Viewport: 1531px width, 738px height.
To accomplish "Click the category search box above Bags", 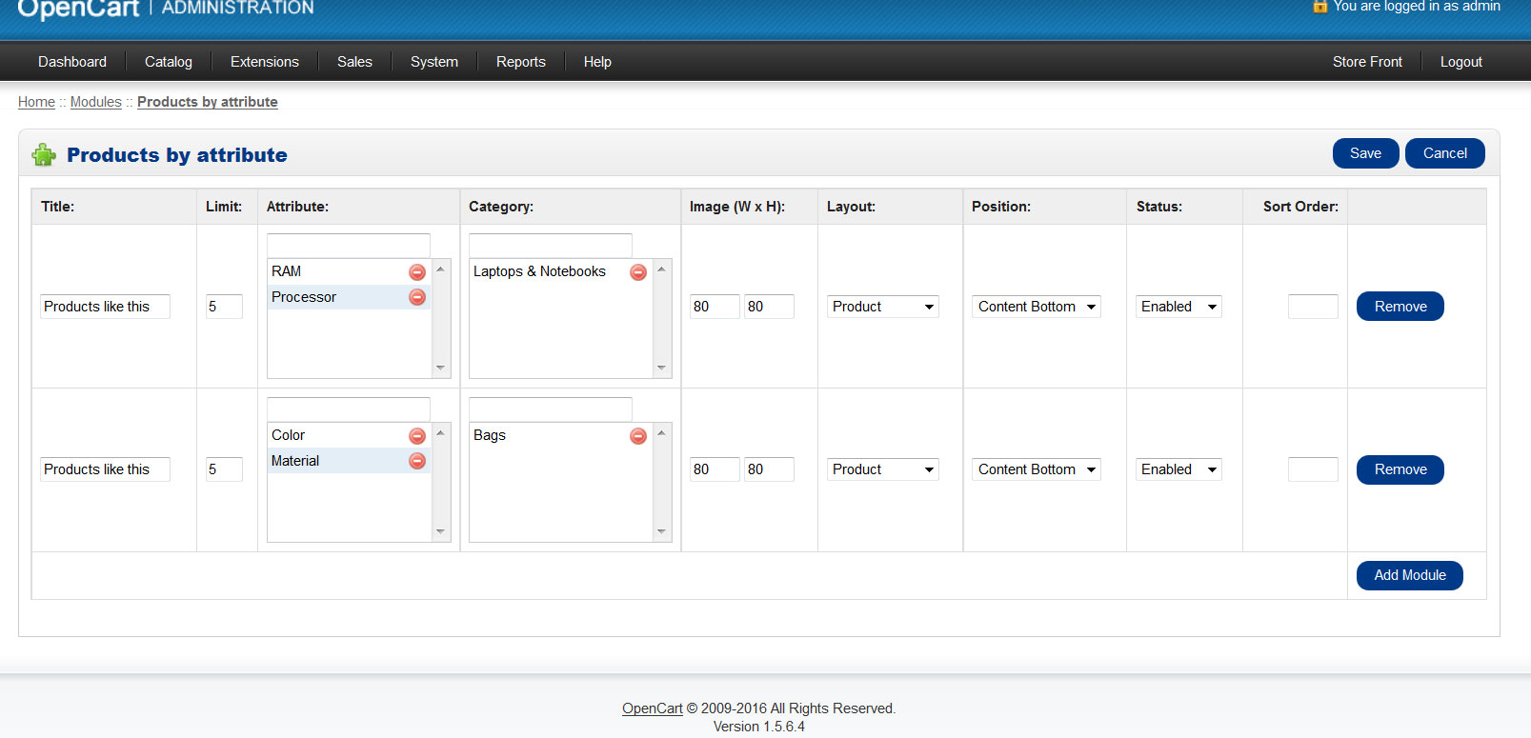I will coord(551,409).
